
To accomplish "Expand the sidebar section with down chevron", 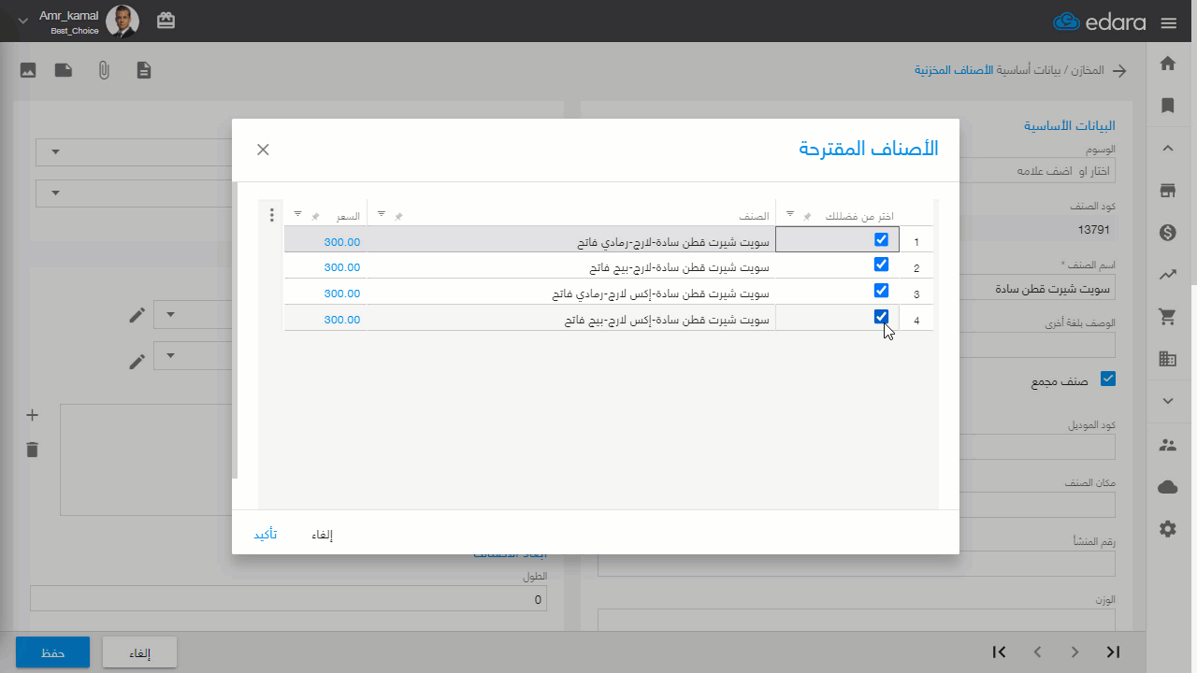I will point(1167,401).
